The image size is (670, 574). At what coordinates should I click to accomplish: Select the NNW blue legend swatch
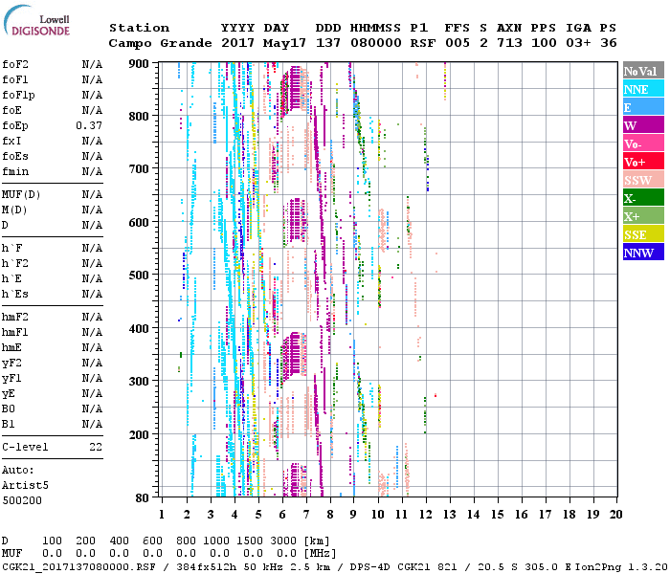click(x=643, y=252)
